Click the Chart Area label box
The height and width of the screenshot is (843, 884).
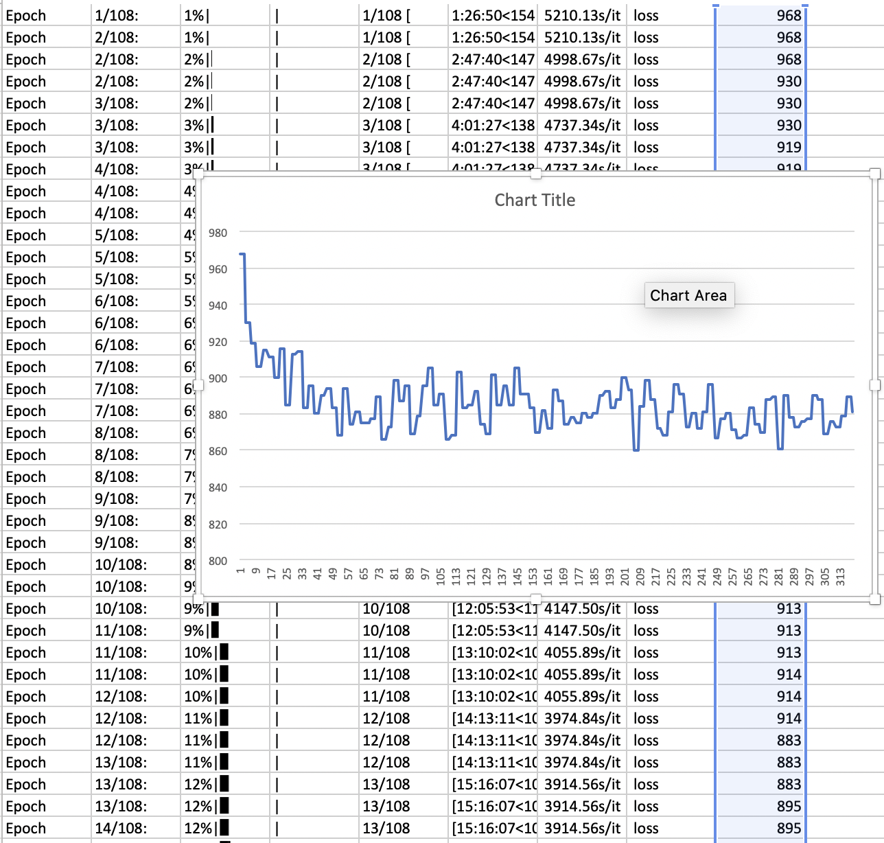(x=688, y=295)
